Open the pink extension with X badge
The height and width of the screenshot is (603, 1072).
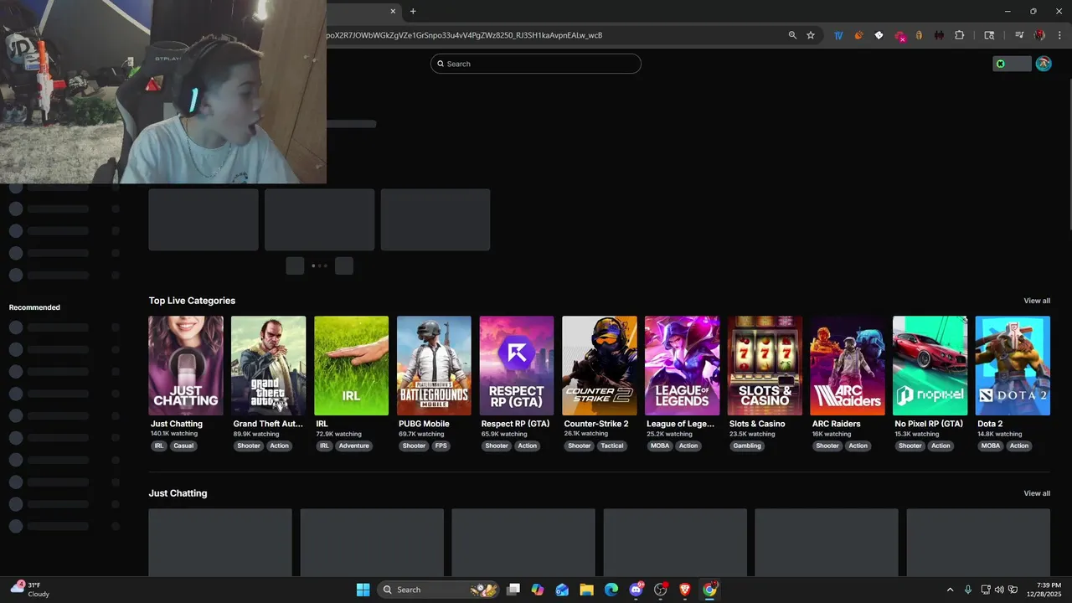[900, 36]
